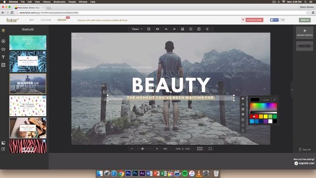
Task: Click the contrast icon near bottom of left sidebar
Action: (3, 143)
